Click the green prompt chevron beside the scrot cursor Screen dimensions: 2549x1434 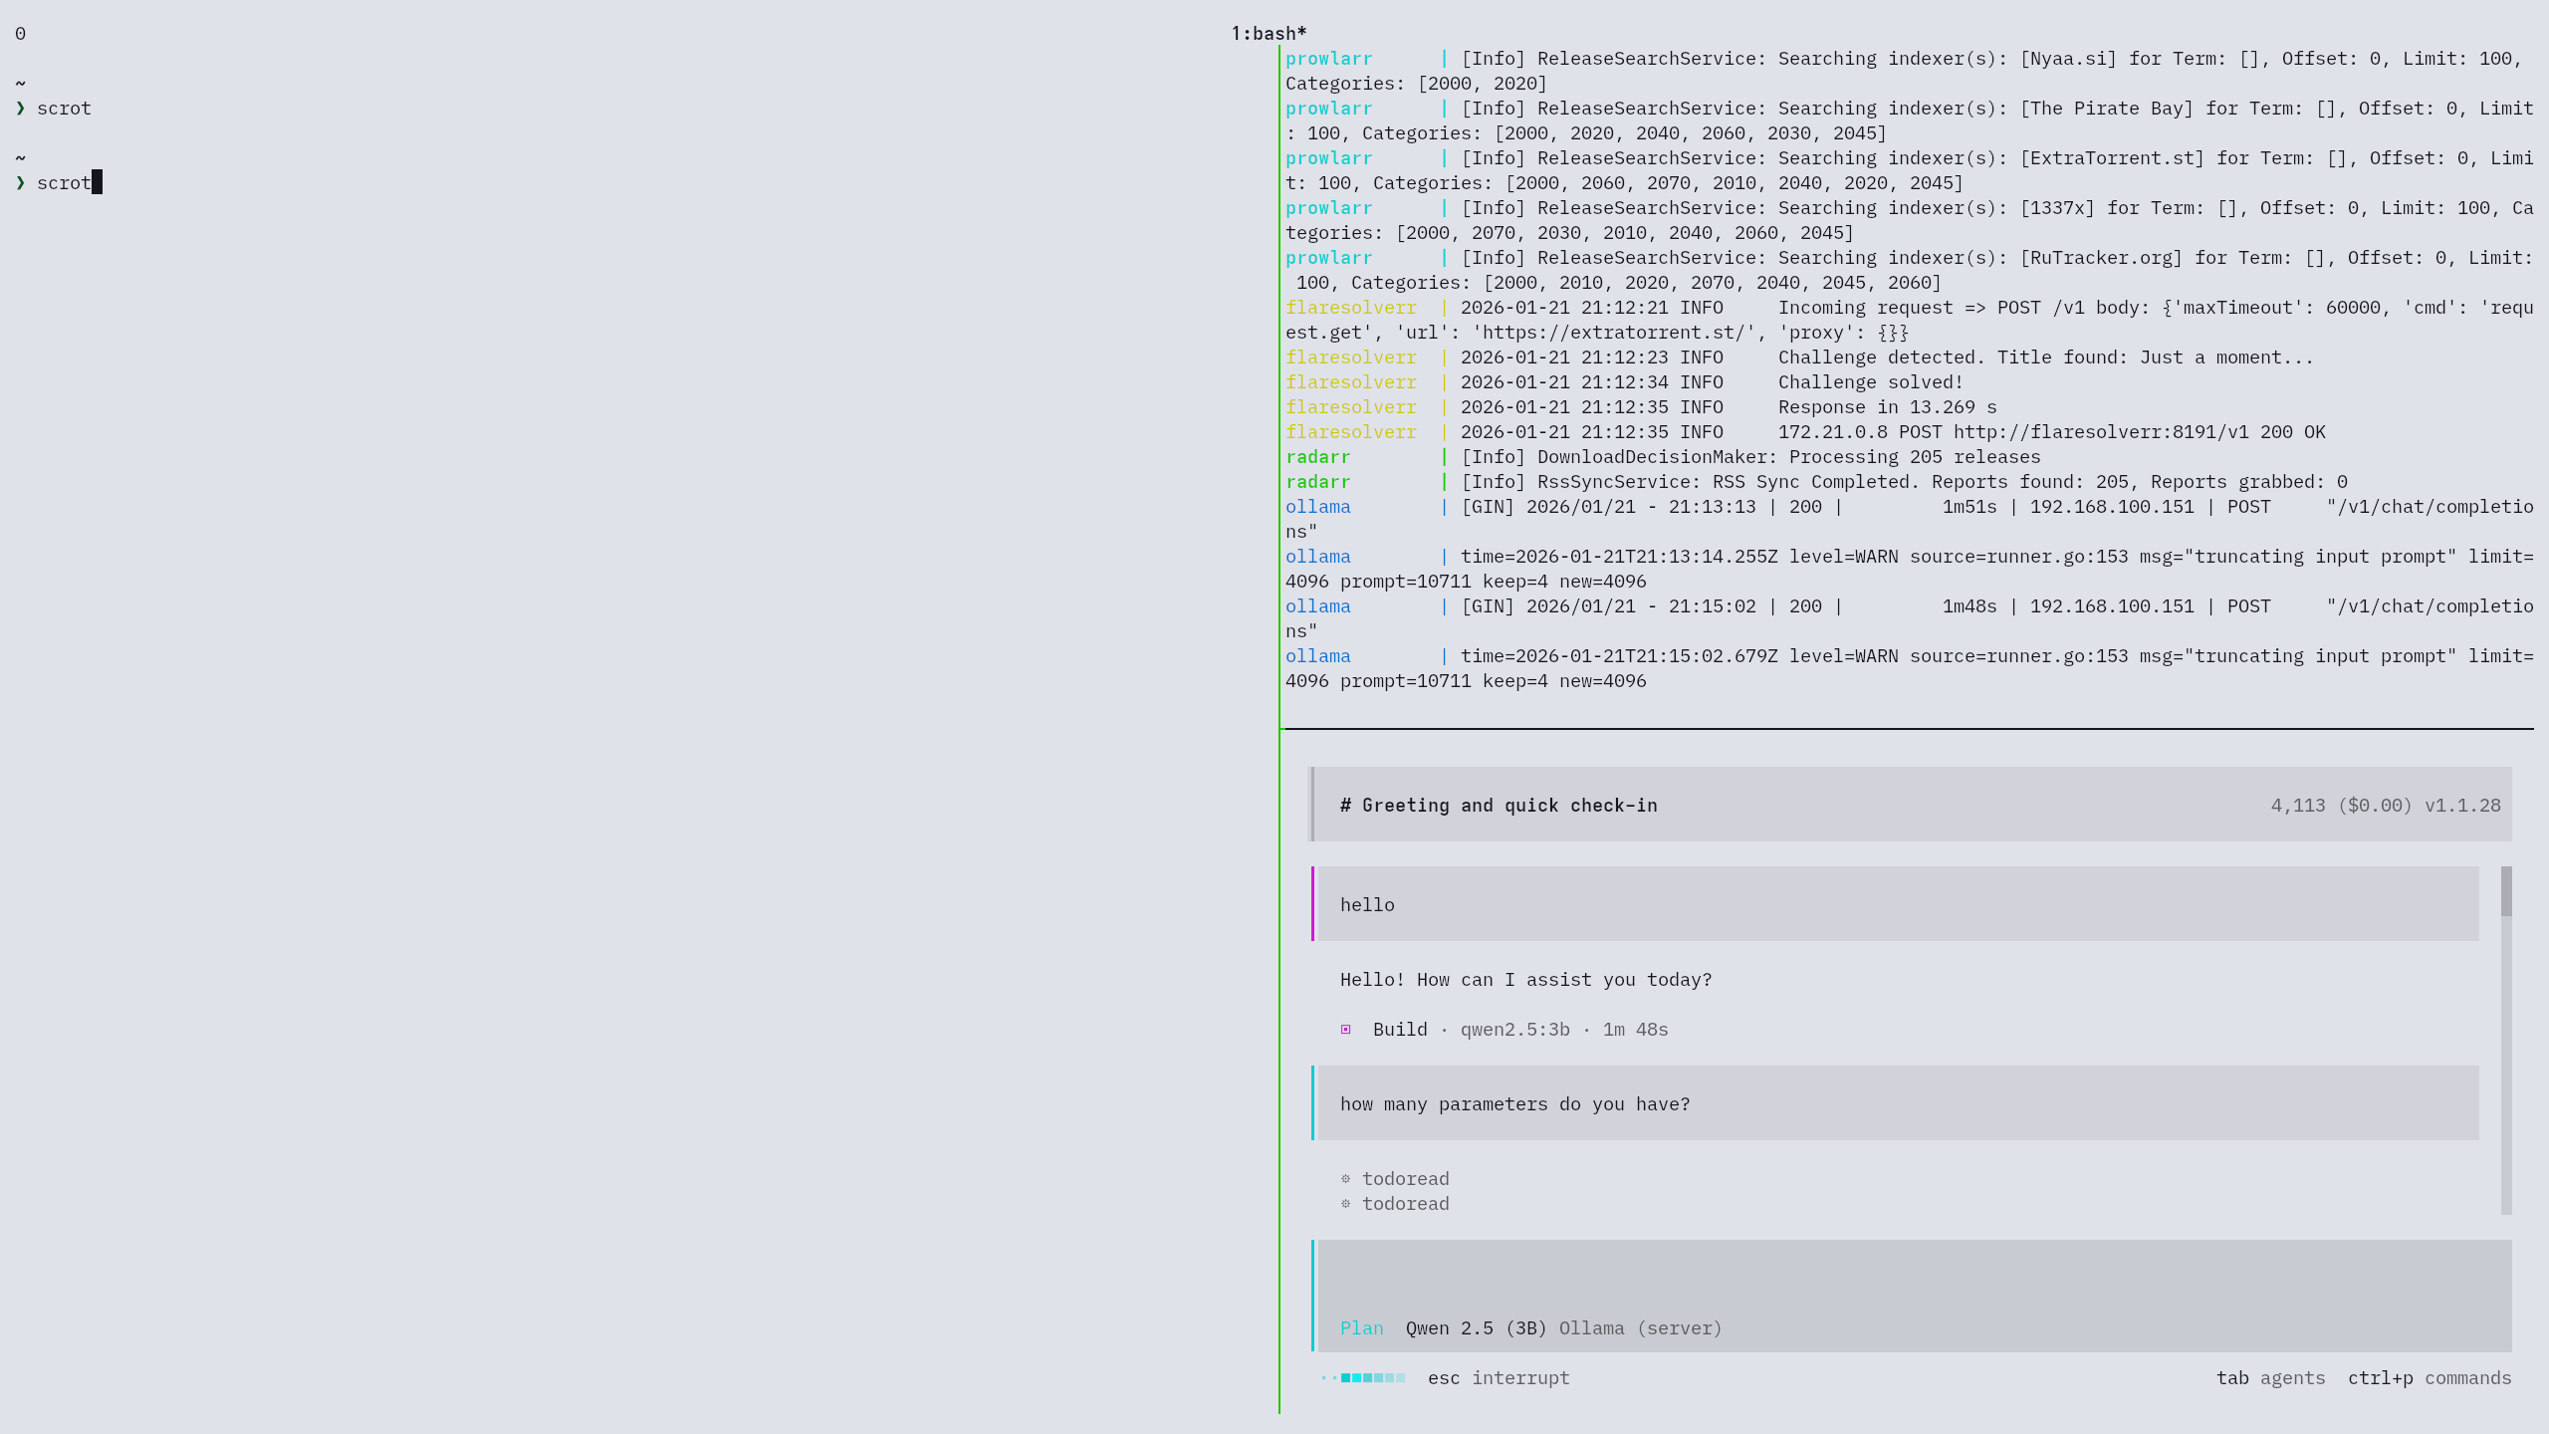(x=20, y=183)
